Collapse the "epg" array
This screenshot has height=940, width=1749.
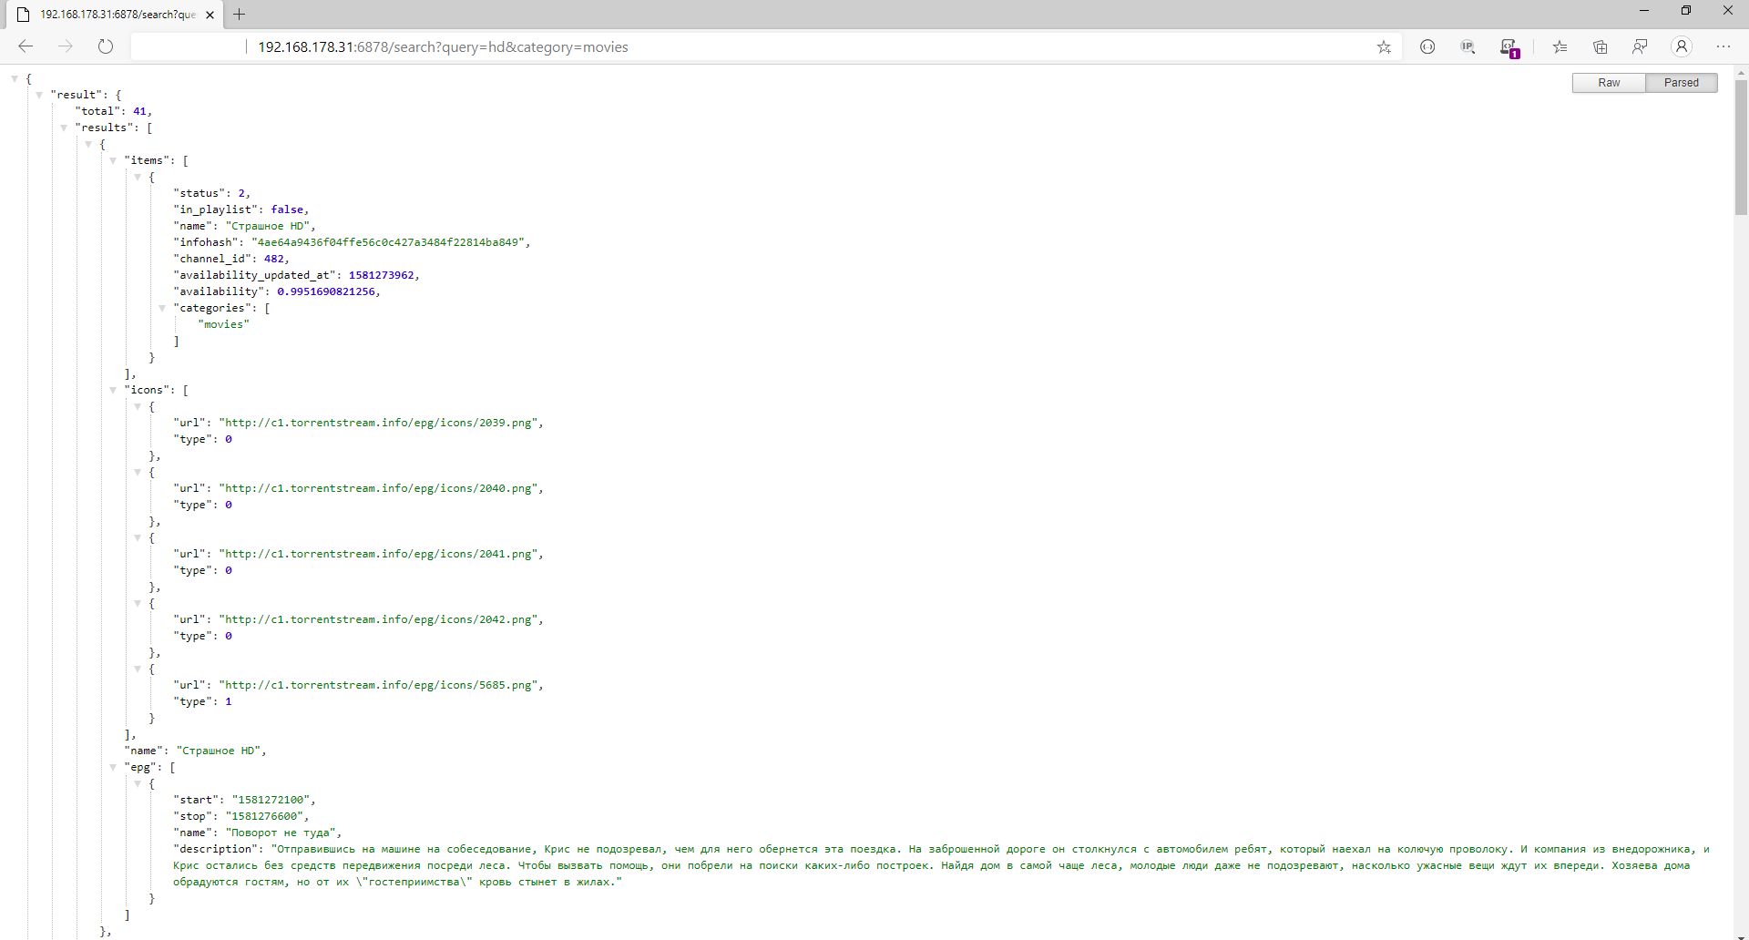click(x=114, y=768)
